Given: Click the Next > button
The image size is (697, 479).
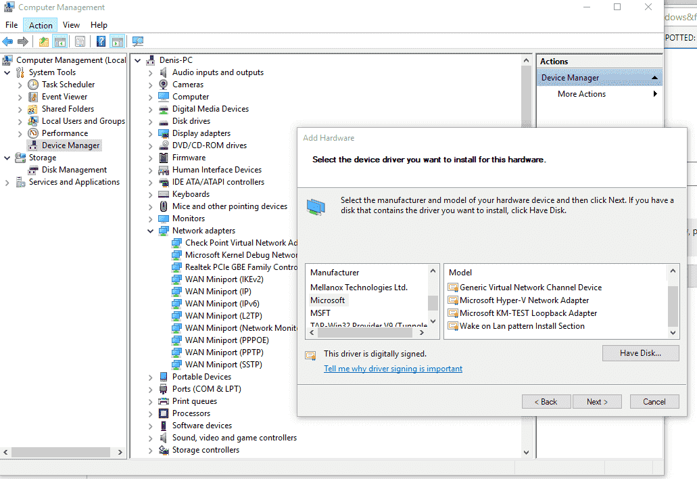Looking at the screenshot, I should [x=597, y=402].
